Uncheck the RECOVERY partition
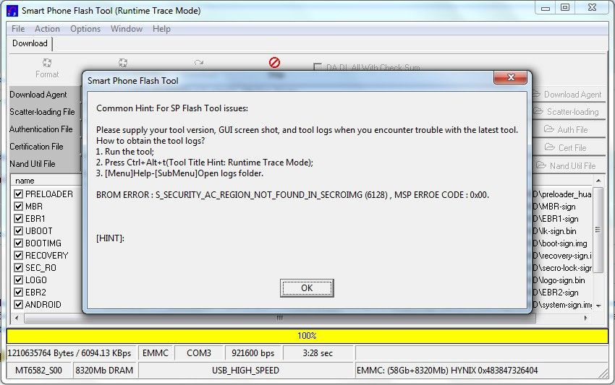 click(18, 256)
